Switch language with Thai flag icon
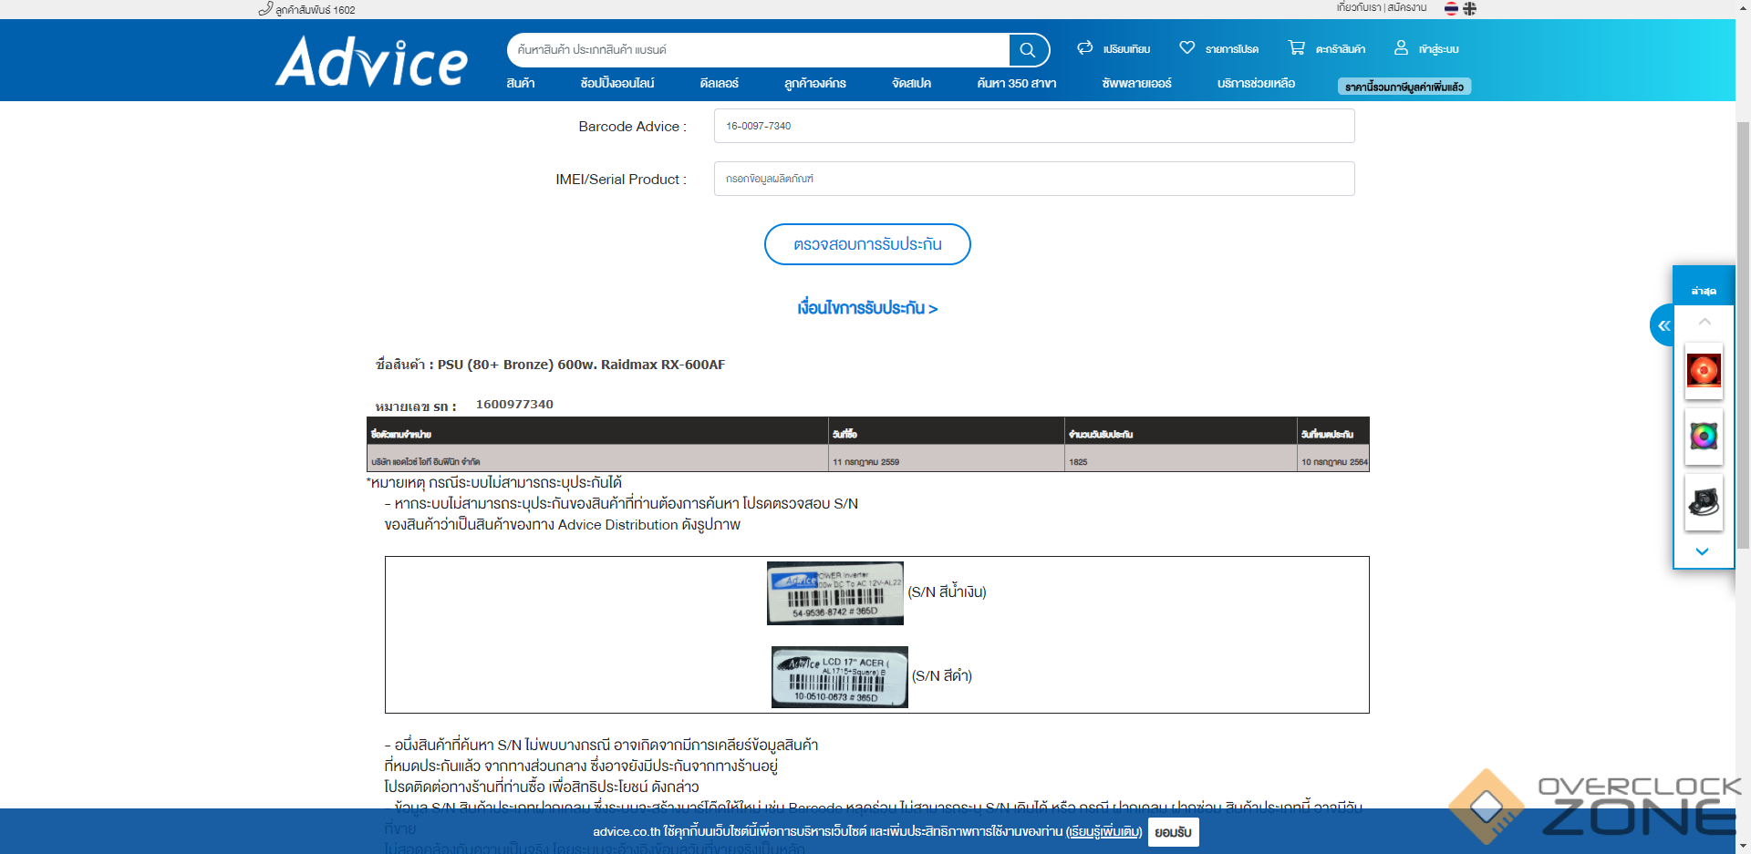The image size is (1751, 854). pyautogui.click(x=1451, y=9)
